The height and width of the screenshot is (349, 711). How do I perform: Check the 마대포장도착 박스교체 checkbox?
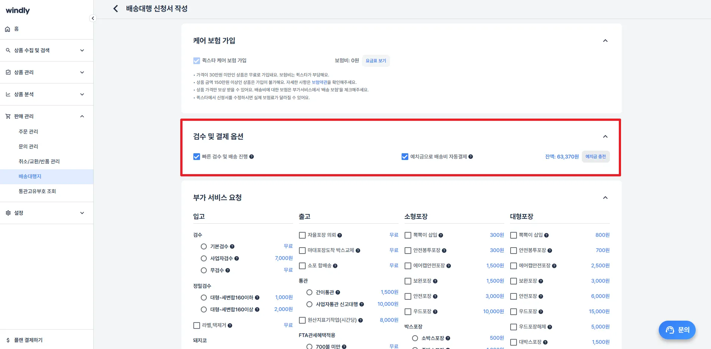(x=302, y=251)
